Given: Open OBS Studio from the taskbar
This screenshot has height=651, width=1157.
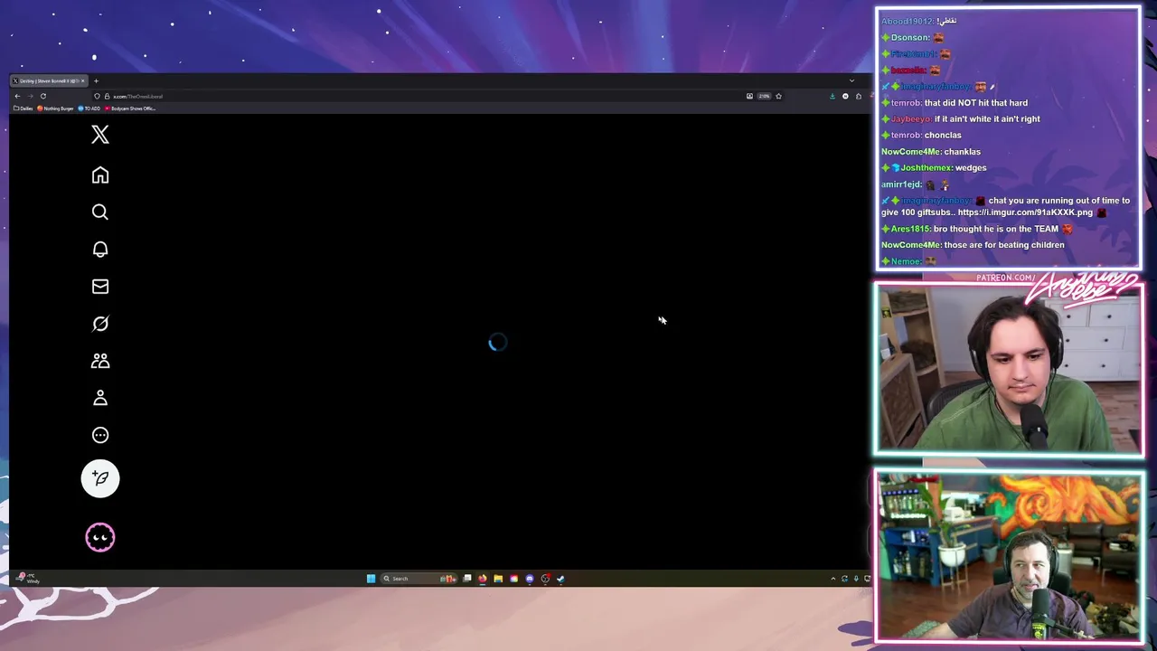Looking at the screenshot, I should [x=545, y=579].
